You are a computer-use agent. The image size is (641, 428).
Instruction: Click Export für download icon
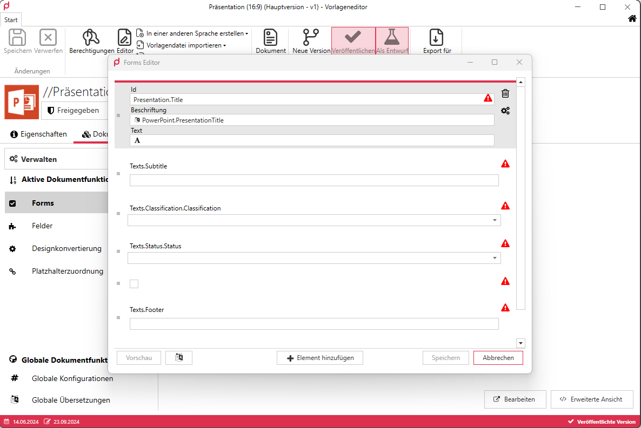pyautogui.click(x=436, y=37)
